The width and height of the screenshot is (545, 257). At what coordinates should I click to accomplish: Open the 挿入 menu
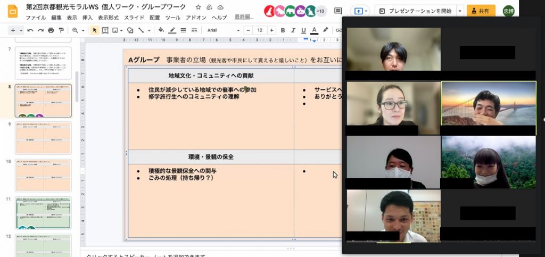87,18
